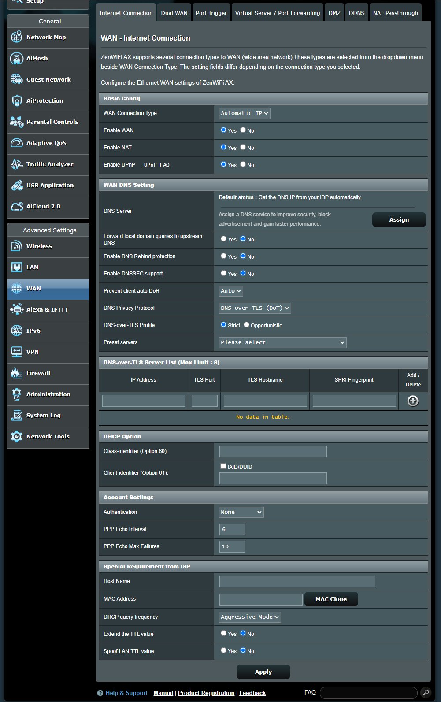Set Enable NAT to No
The width and height of the screenshot is (441, 702).
[x=243, y=147]
